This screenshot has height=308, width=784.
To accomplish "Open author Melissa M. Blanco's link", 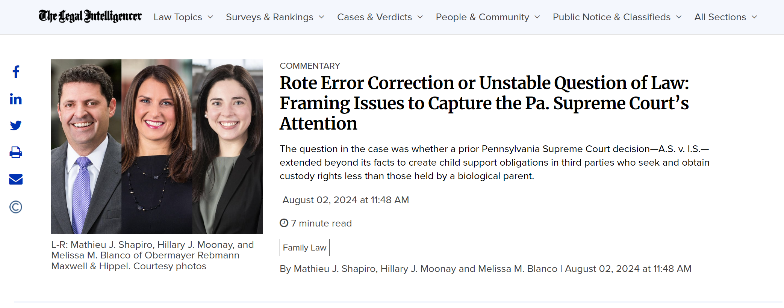I will point(518,269).
